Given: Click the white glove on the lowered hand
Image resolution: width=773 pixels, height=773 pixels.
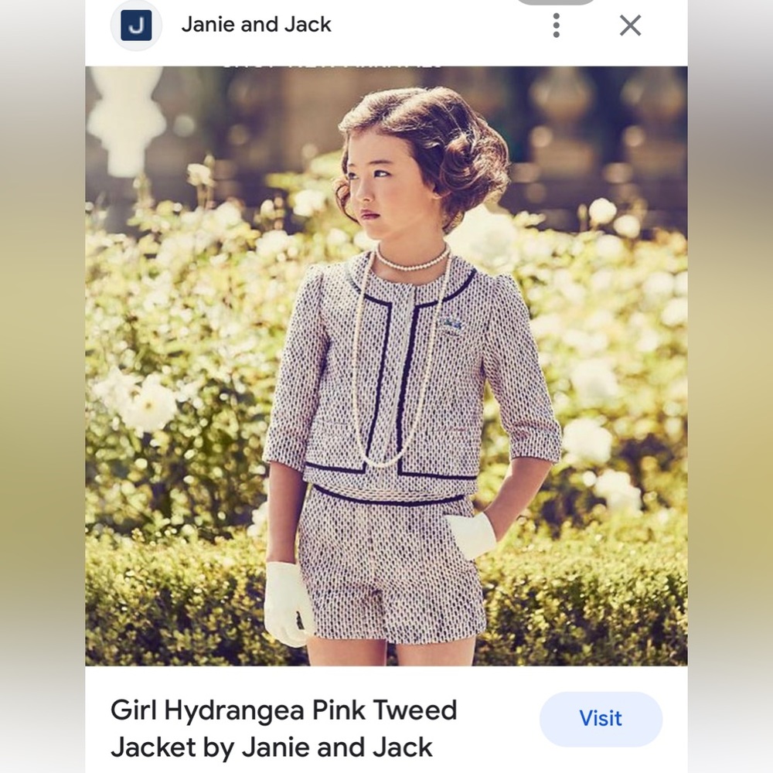Looking at the screenshot, I should pos(286,603).
